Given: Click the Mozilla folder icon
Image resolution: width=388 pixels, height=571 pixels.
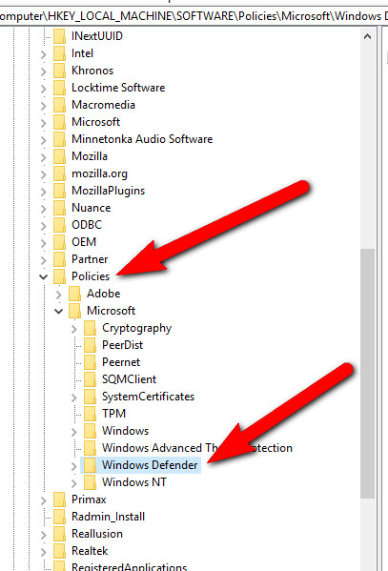Looking at the screenshot, I should [59, 156].
